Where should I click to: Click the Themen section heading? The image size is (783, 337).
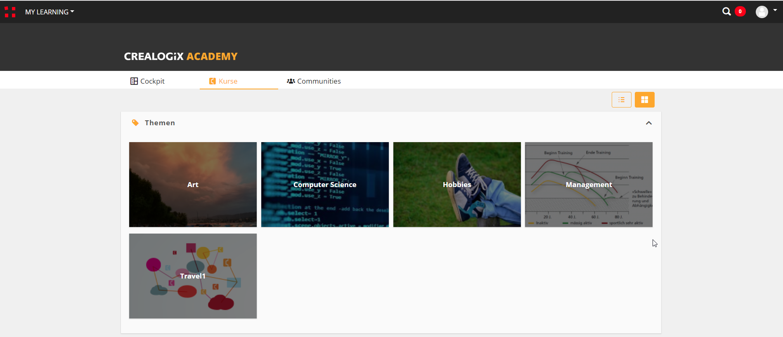click(160, 123)
